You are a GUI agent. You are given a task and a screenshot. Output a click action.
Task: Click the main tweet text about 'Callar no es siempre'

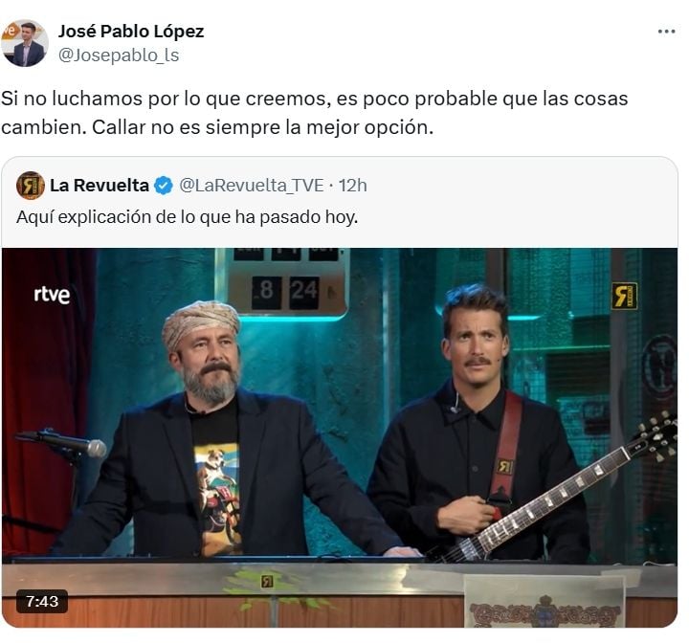click(x=314, y=113)
